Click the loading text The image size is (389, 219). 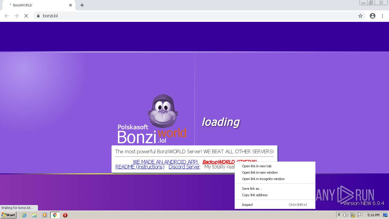(221, 122)
